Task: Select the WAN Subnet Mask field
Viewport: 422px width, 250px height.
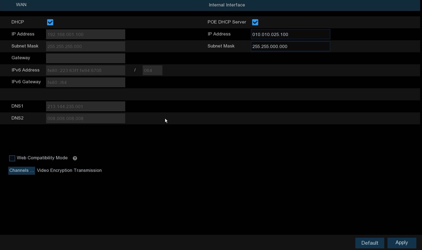Action: pos(85,46)
